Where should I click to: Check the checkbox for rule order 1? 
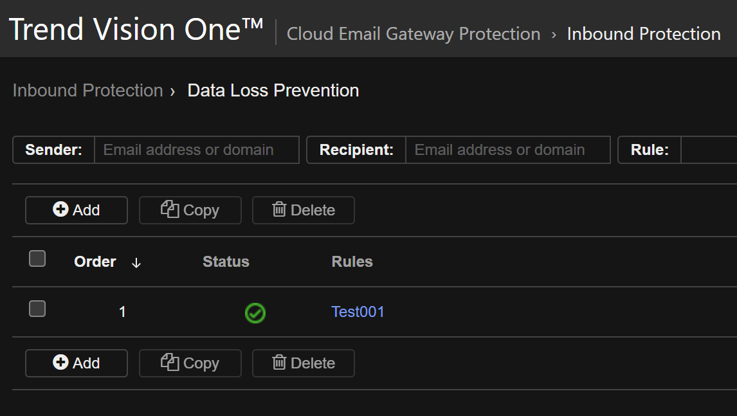click(37, 309)
